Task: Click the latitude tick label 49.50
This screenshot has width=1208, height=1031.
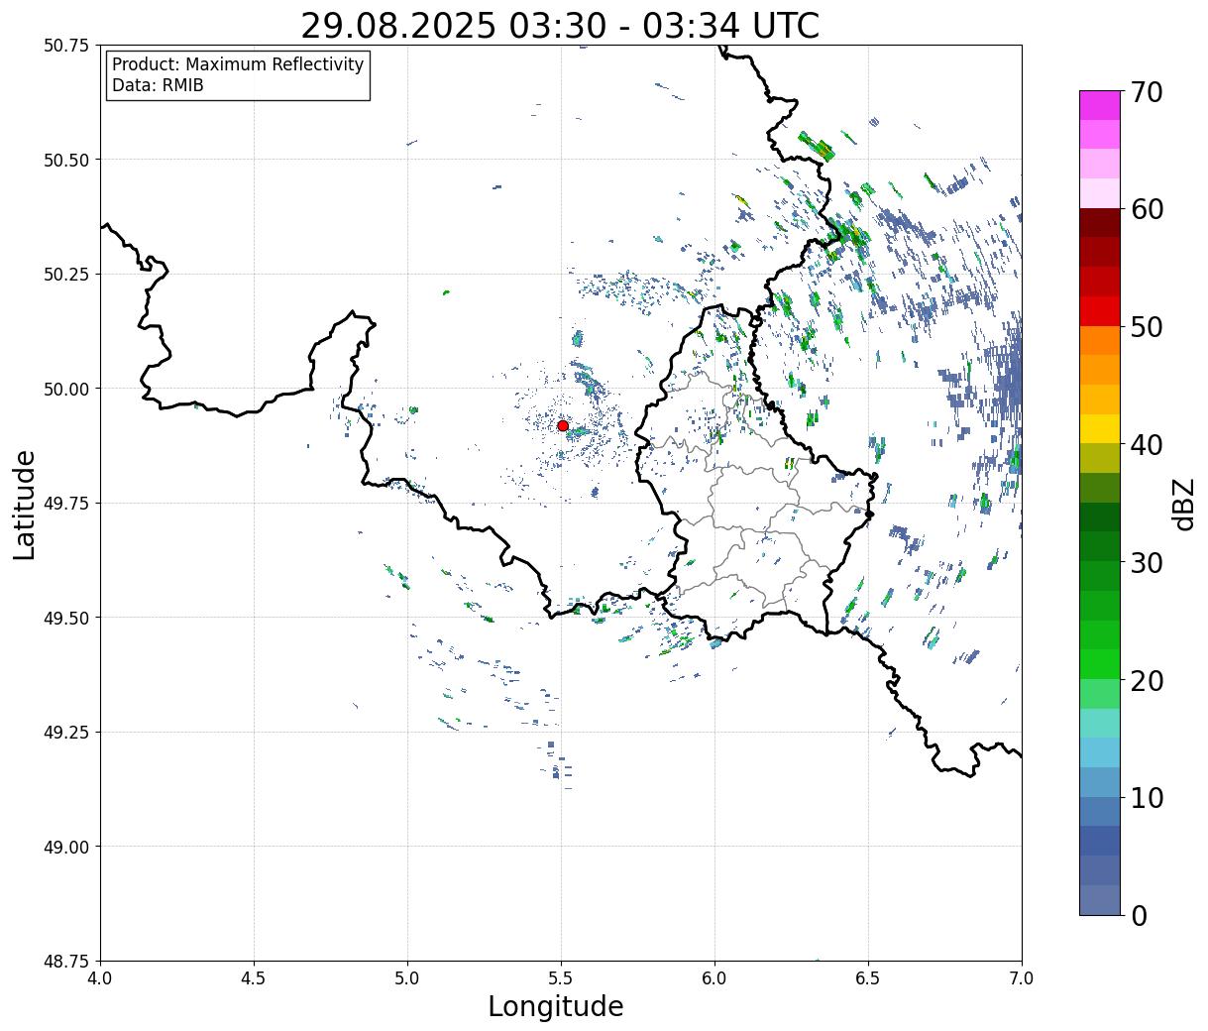Action: (x=66, y=618)
